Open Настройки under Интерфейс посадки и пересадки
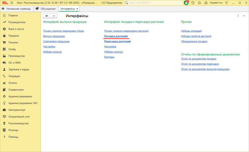Viewport: 249px width, 152px height. coord(110,47)
